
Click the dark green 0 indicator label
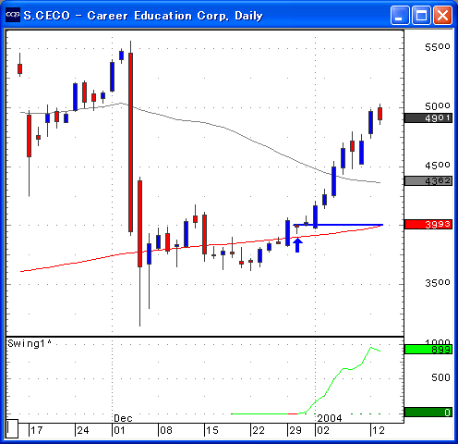click(x=428, y=412)
